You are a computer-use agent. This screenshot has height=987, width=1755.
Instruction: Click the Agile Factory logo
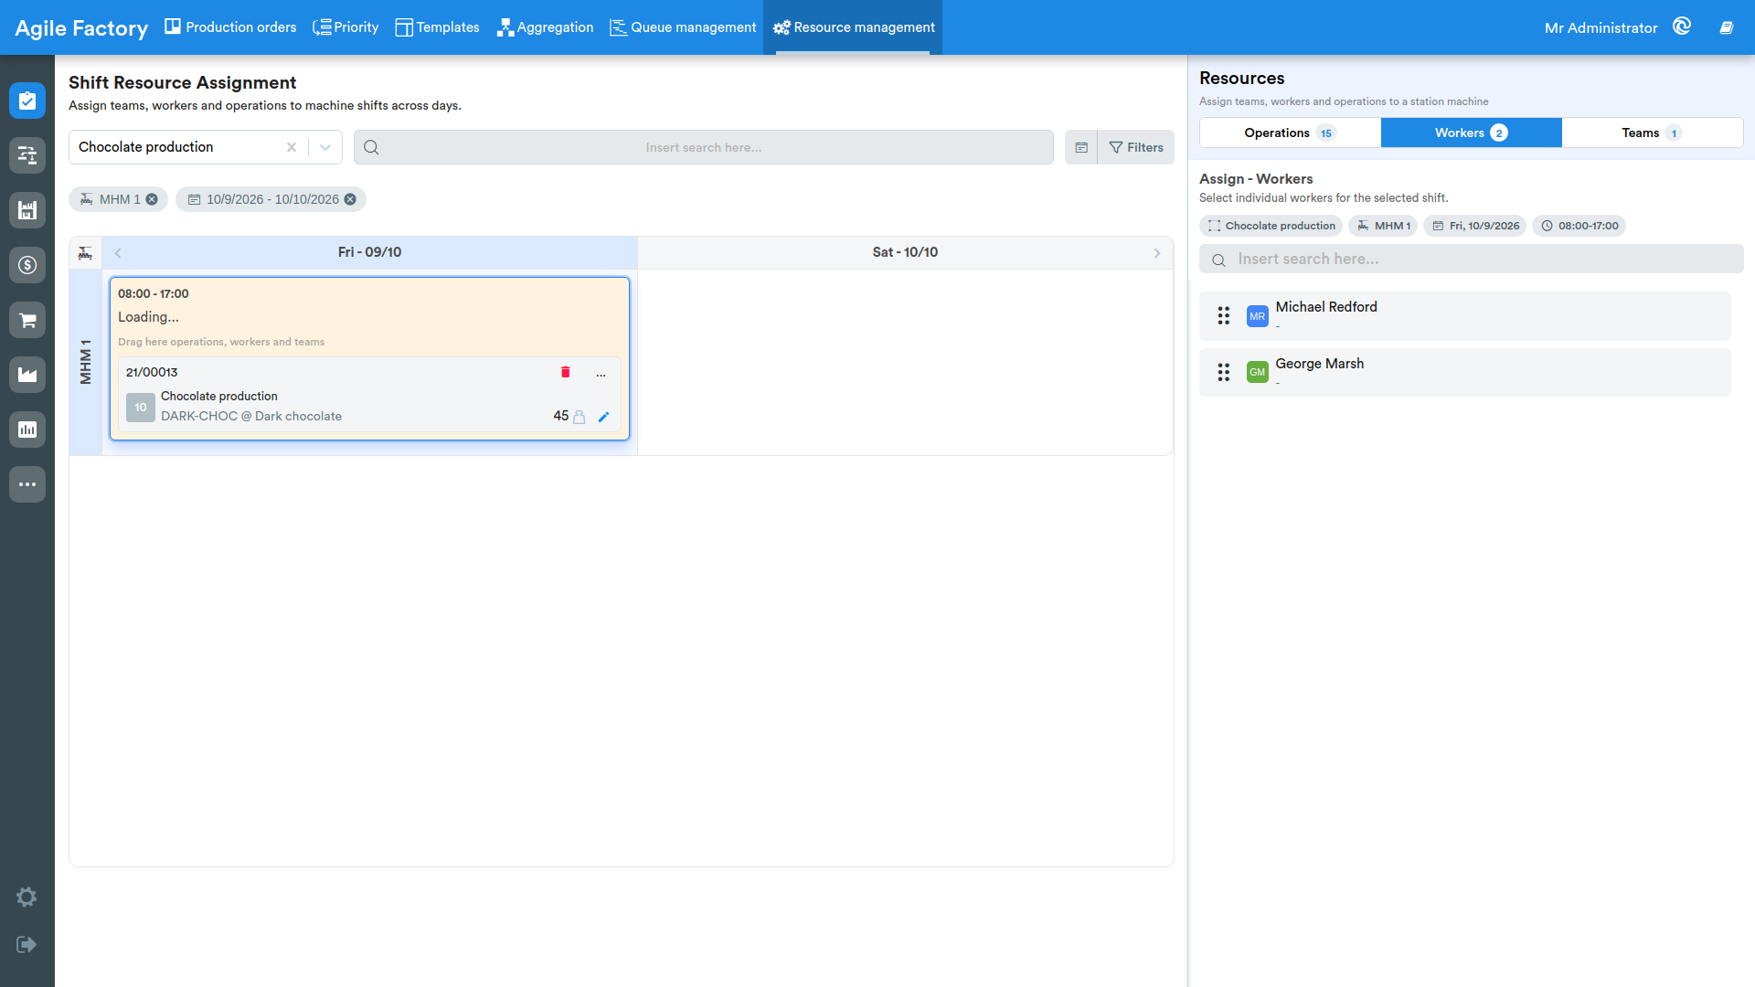(x=81, y=27)
